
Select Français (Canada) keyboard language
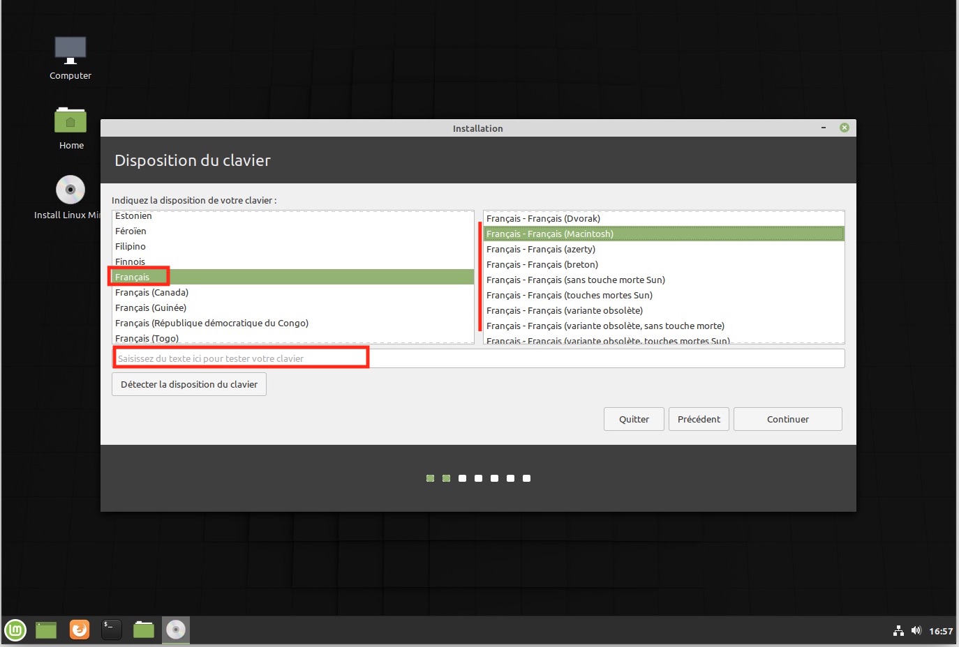coord(152,293)
